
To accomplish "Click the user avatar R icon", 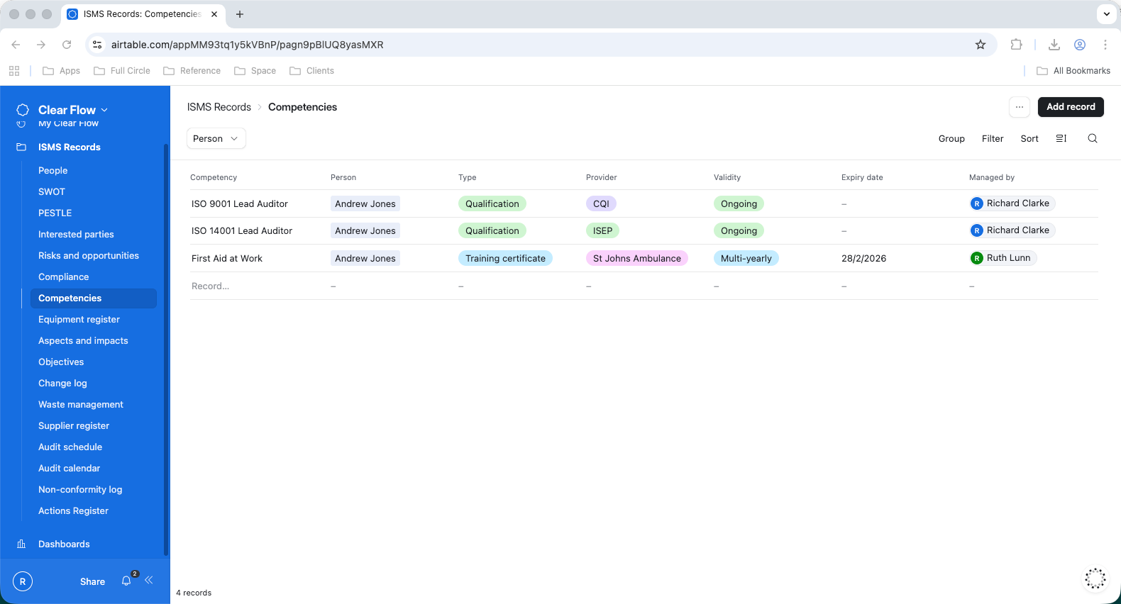I will pyautogui.click(x=23, y=581).
